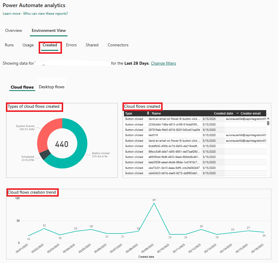This screenshot has width=278, height=263.
Task: Switch to Desktop flows view
Action: pos(52,87)
